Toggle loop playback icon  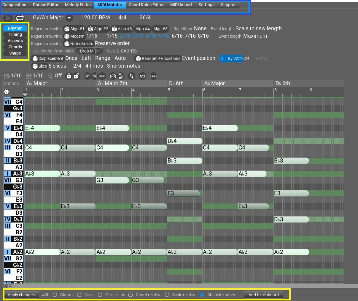pos(20,18)
